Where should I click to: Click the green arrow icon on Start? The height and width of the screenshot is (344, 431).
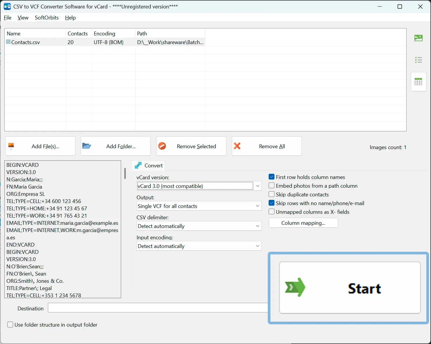(x=295, y=287)
